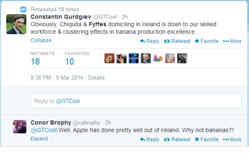Open Constantin Gurdgiev's profile photo

pos(16,24)
